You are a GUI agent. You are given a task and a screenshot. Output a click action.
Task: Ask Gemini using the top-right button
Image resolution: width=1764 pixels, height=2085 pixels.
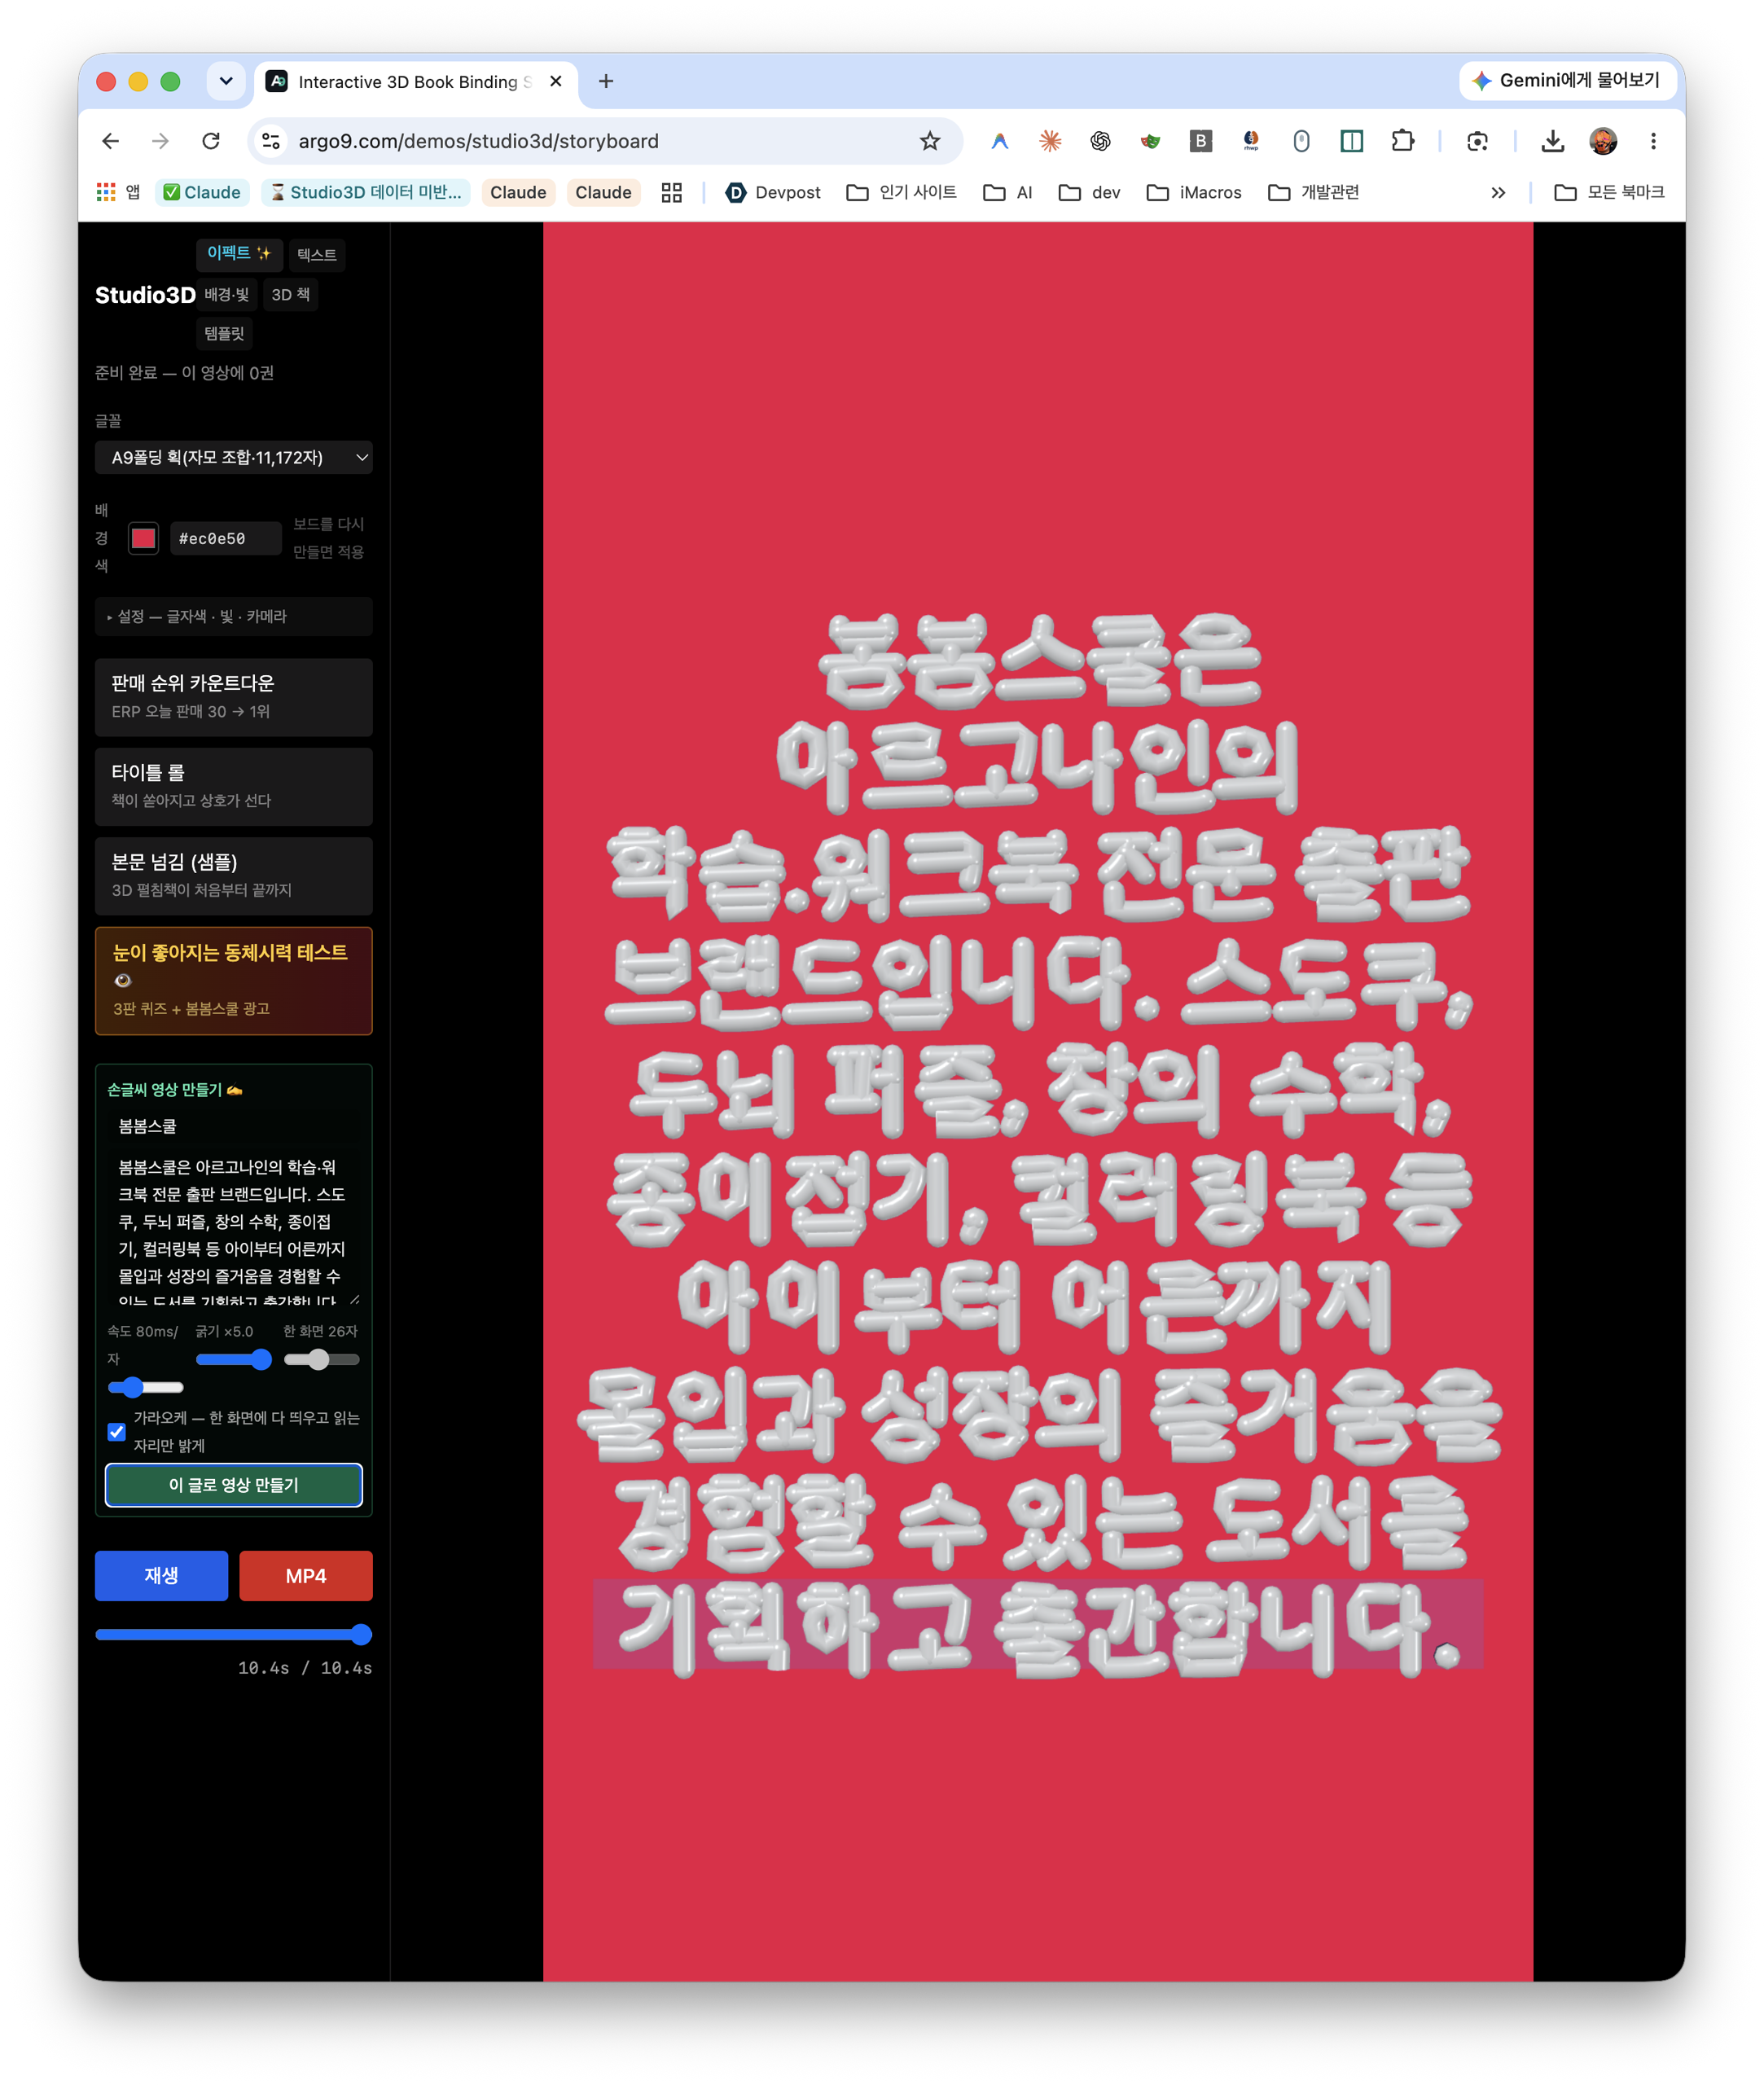[x=1566, y=80]
